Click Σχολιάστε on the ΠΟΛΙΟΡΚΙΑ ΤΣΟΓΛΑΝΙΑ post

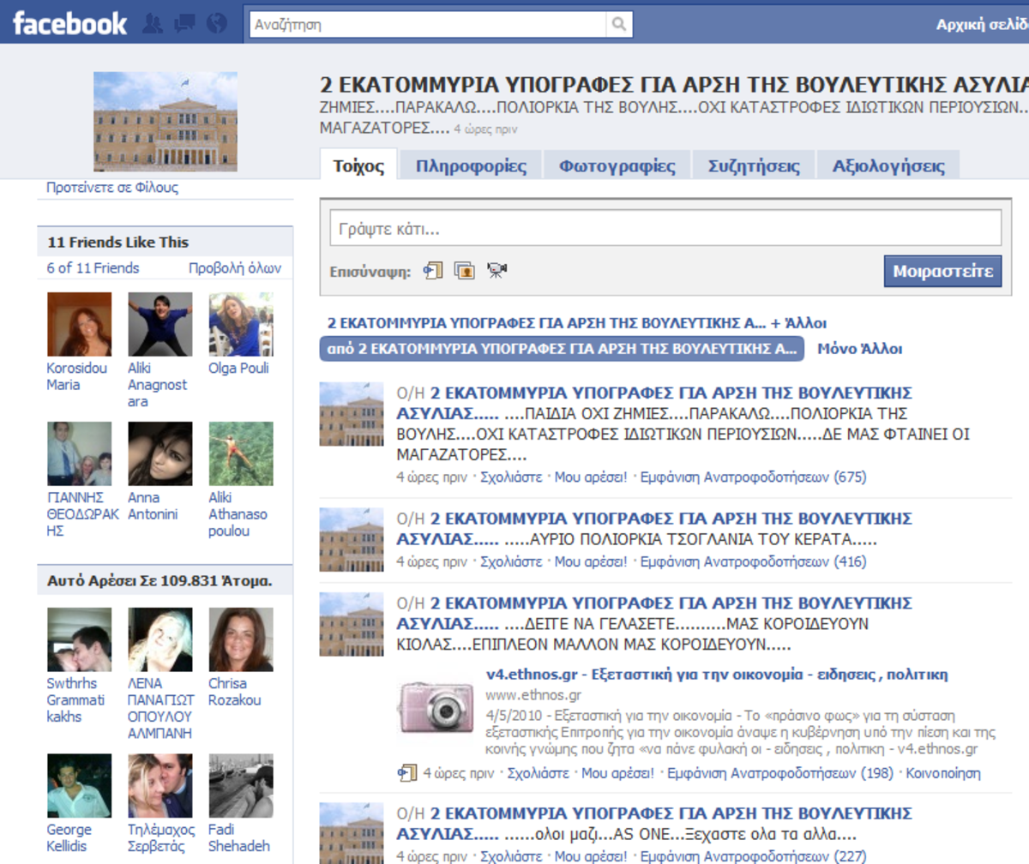pos(511,562)
